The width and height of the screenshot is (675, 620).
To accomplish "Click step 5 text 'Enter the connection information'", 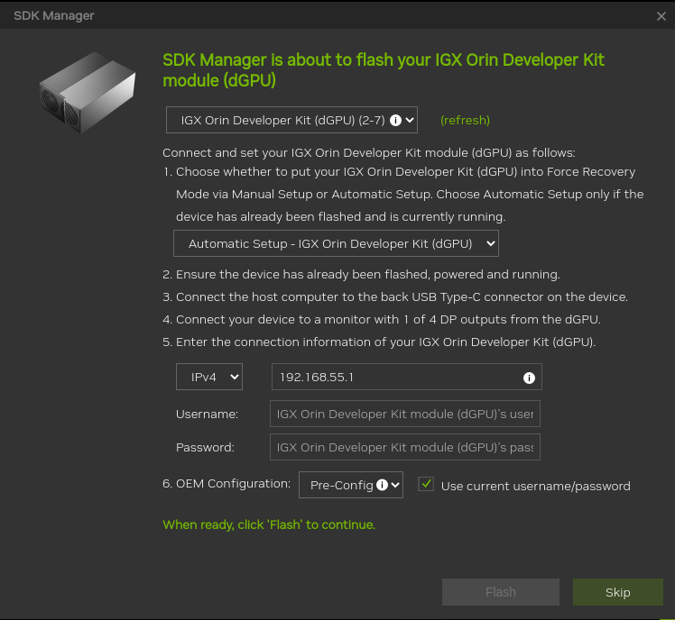I will [379, 342].
